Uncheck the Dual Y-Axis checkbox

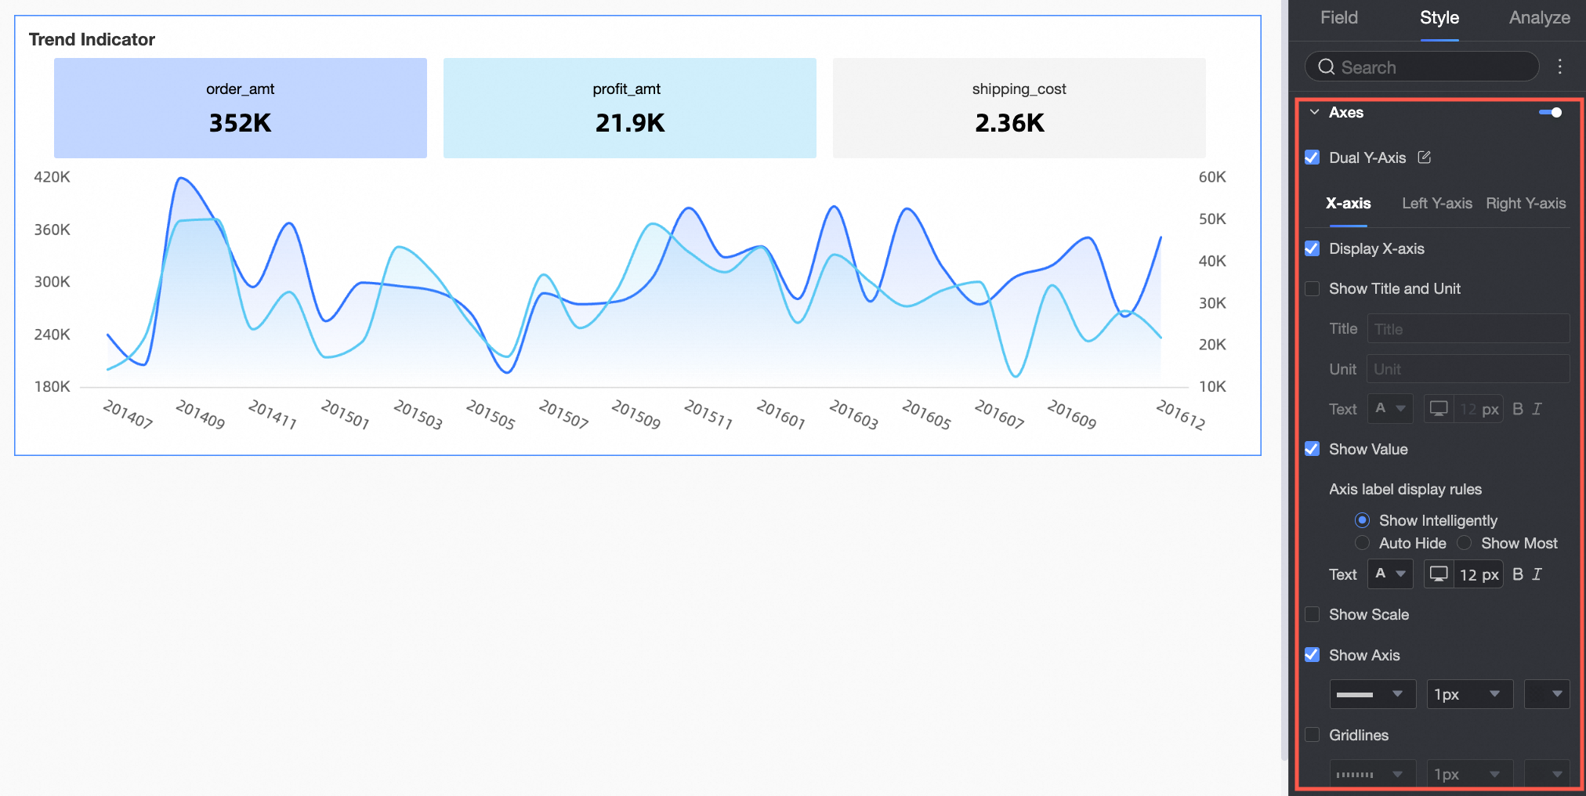coord(1312,157)
